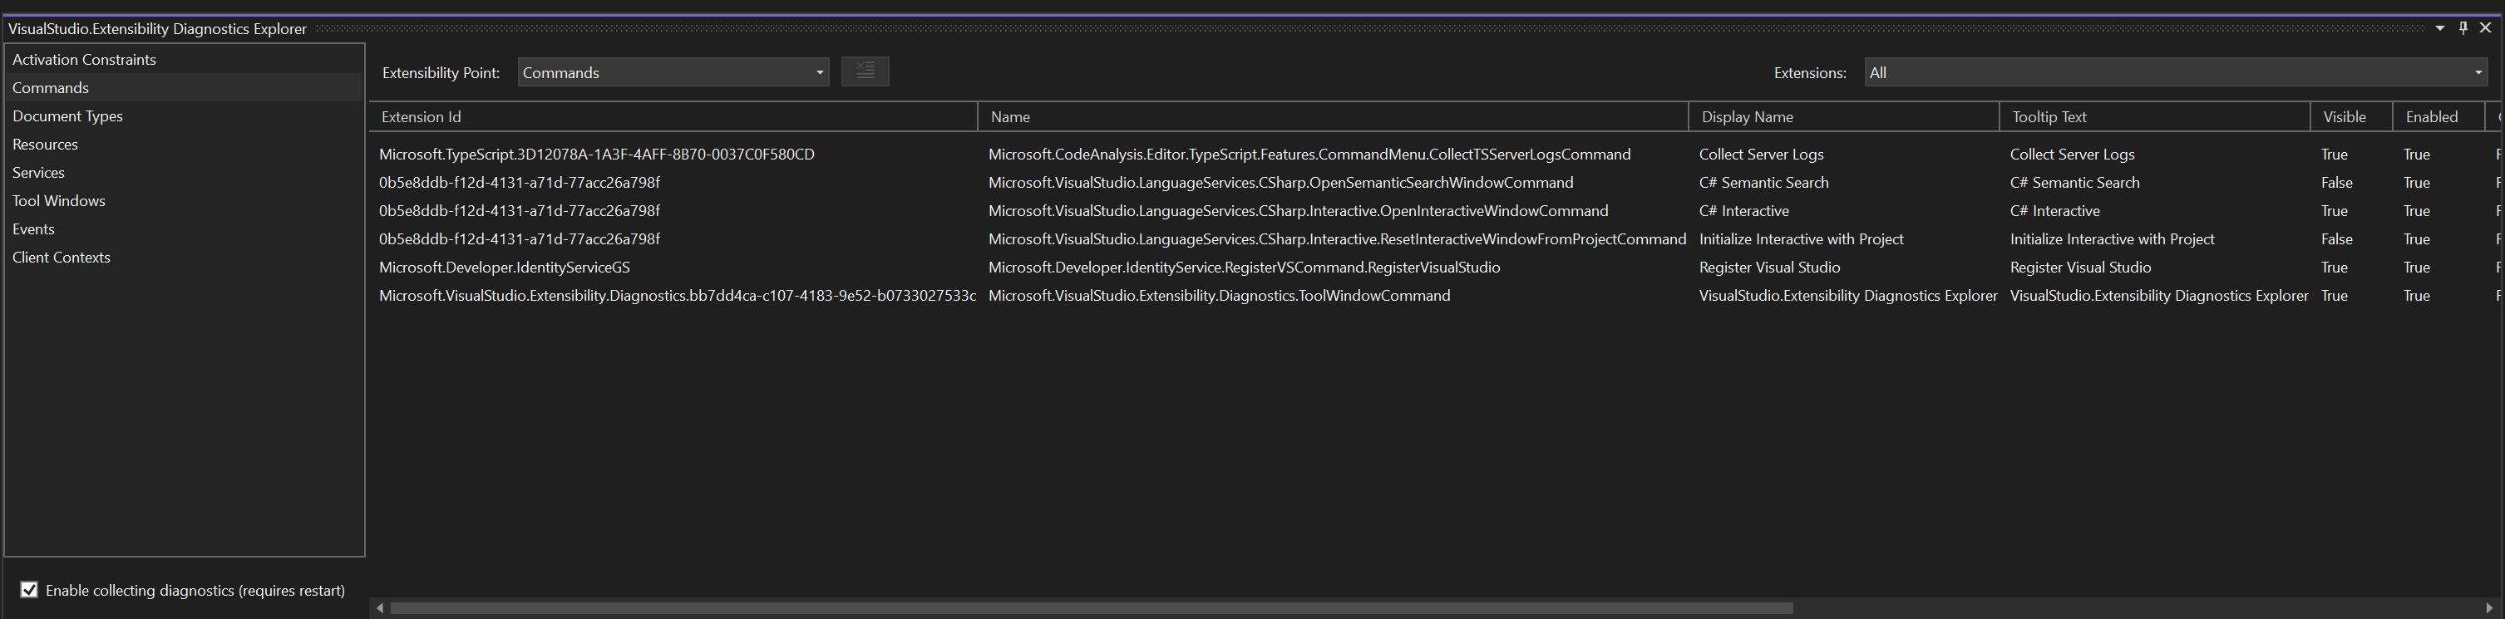Screen dimensions: 2505x619
Task: Sort by the Name column header
Action: [x=1334, y=116]
